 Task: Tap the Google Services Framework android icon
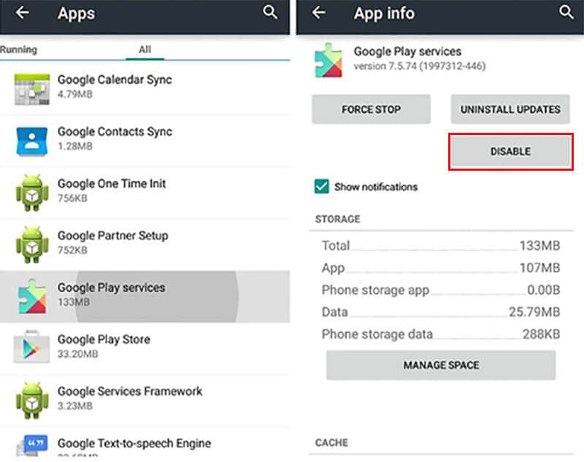pos(32,401)
